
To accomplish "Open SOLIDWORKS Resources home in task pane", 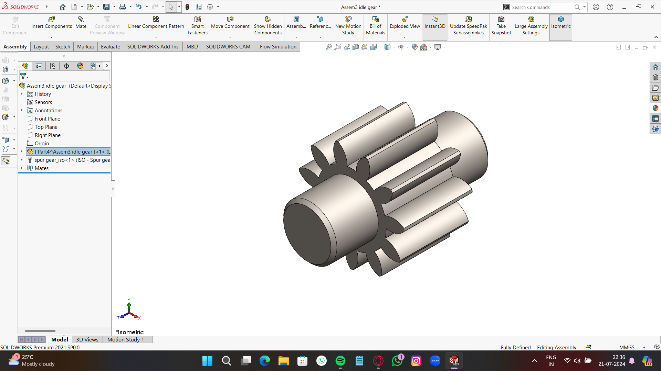I will click(655, 67).
